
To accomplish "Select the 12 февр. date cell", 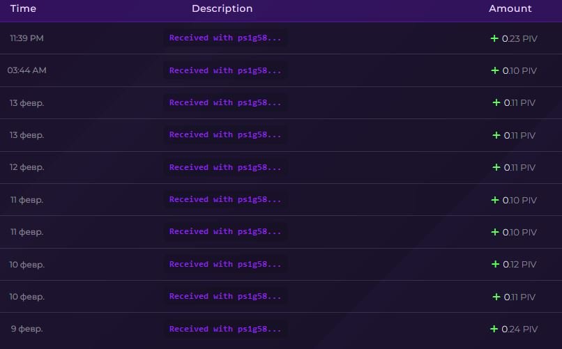I will [x=26, y=167].
